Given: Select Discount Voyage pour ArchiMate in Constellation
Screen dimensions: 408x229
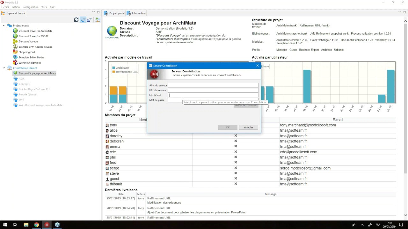Looking at the screenshot, I should click(34, 73).
